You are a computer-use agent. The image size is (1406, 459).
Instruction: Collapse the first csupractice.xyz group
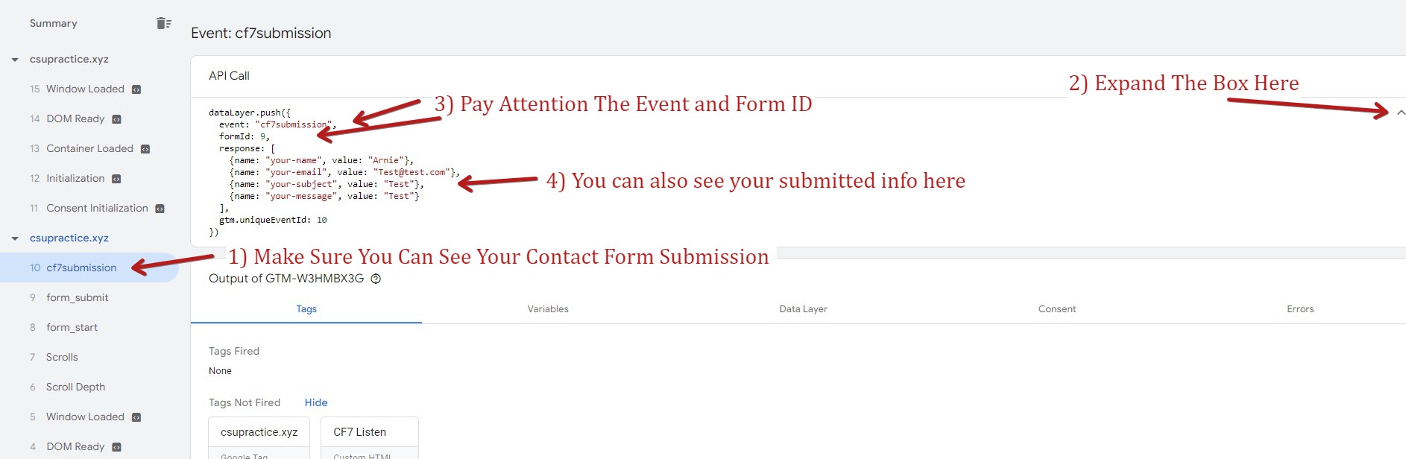tap(15, 60)
